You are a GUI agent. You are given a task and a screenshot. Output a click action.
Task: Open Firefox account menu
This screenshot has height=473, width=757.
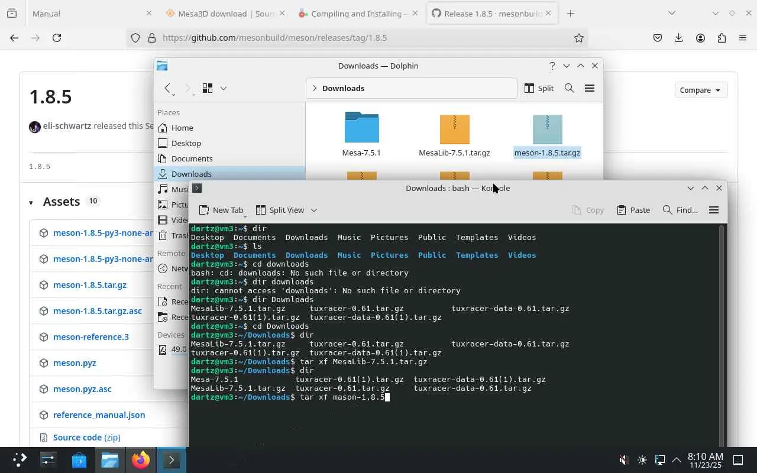click(x=700, y=38)
